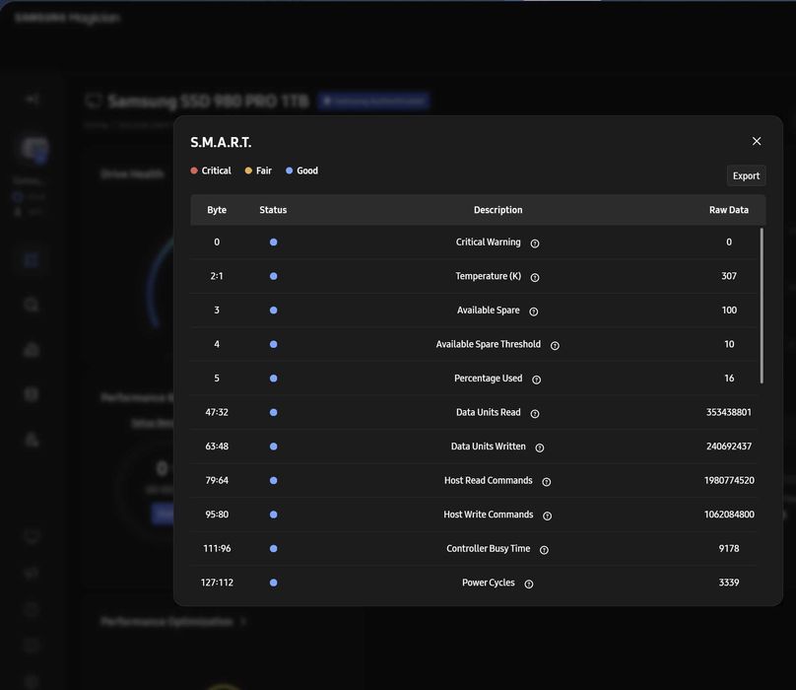
Task: Click status dot for Temperature row
Action: (x=273, y=276)
